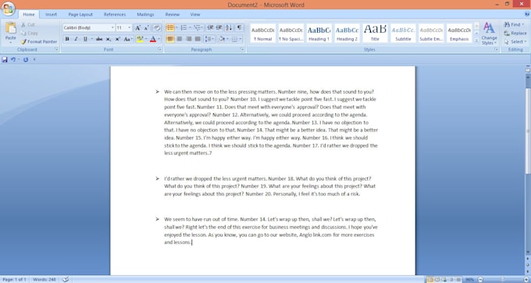Undo the last action
The height and width of the screenshot is (283, 531).
pos(12,59)
